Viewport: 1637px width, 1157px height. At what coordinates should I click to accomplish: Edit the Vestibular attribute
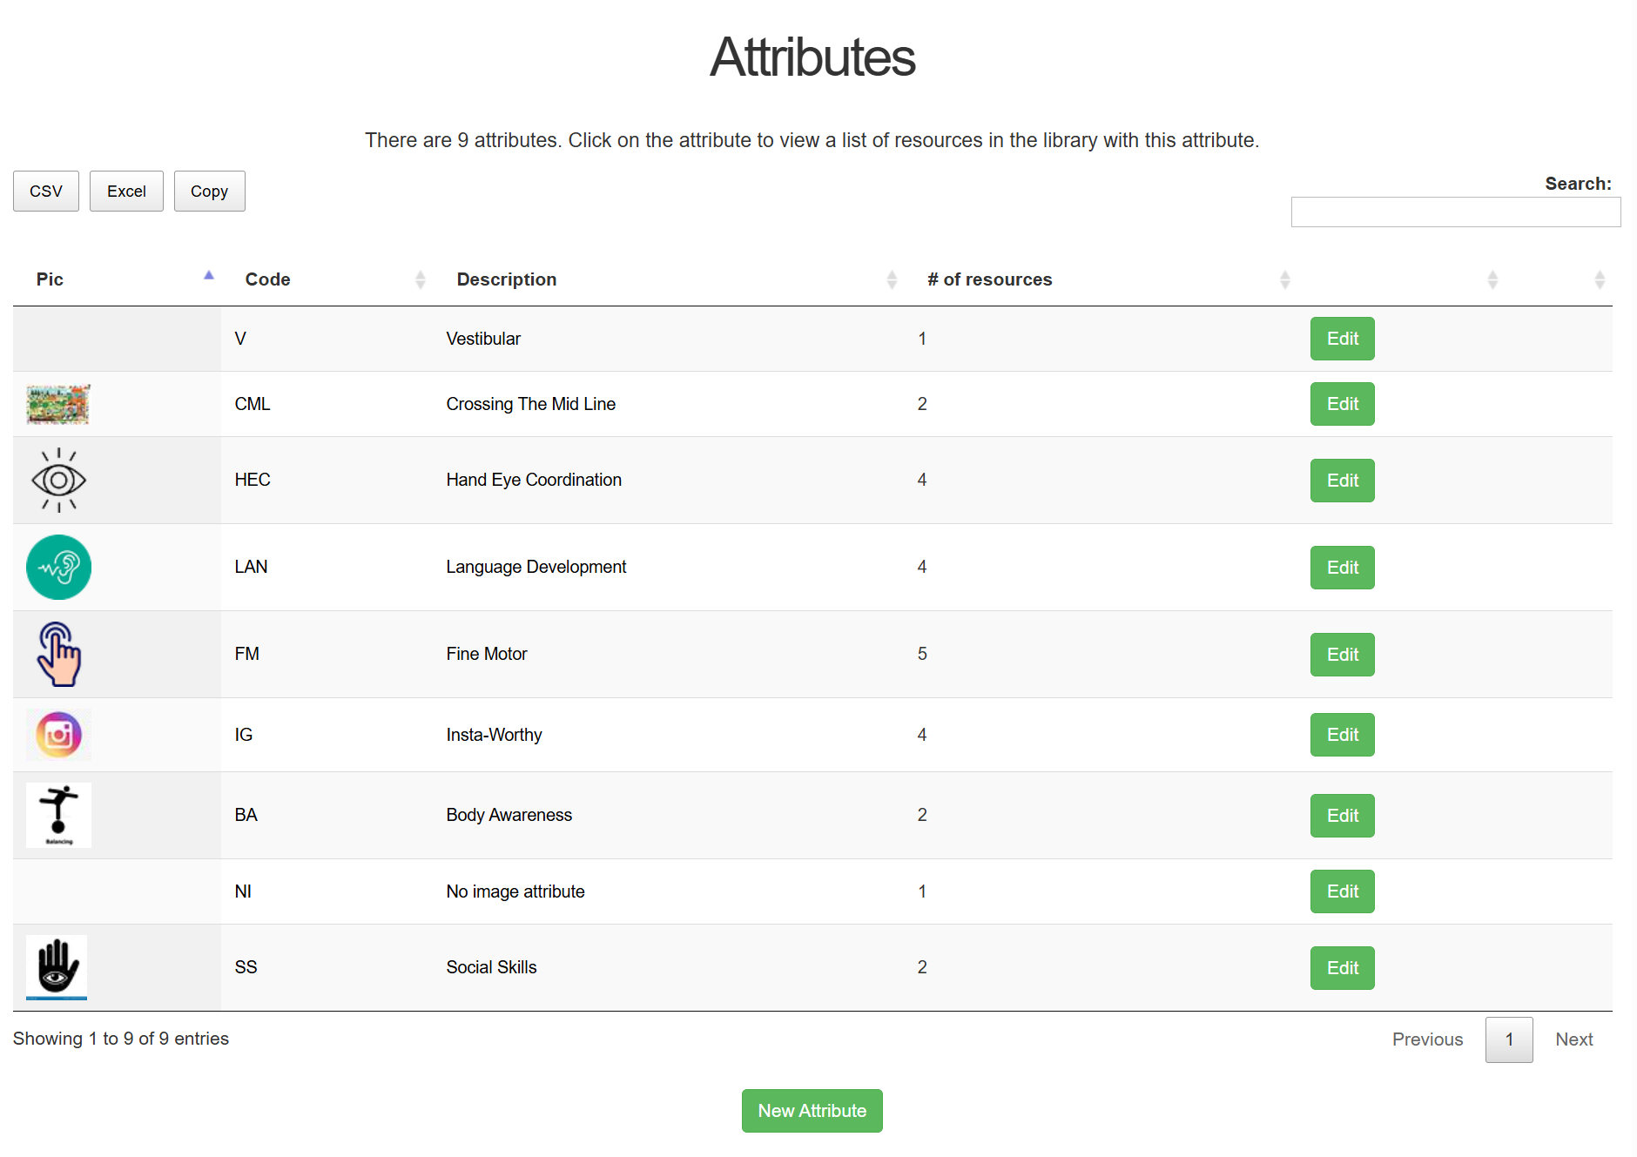(x=1342, y=339)
